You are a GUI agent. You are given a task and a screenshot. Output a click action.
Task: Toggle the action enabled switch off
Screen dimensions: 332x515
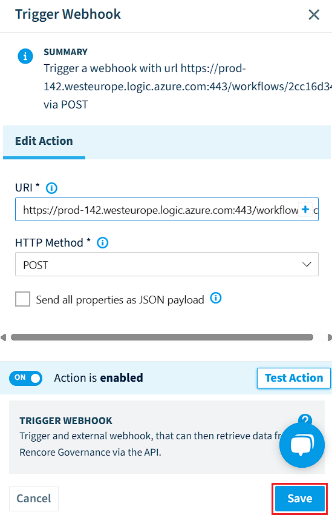point(26,378)
